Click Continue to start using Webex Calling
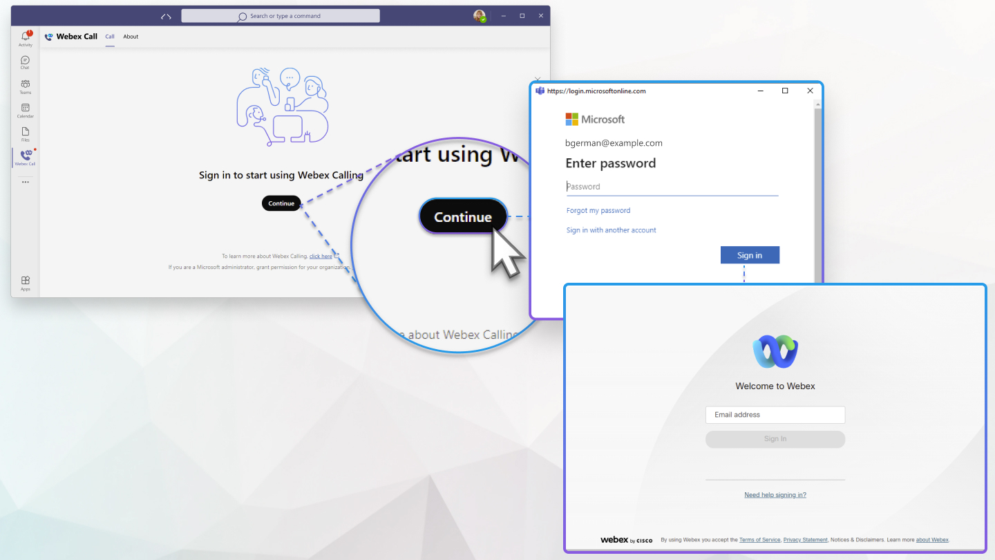Image resolution: width=995 pixels, height=560 pixels. 281,203
